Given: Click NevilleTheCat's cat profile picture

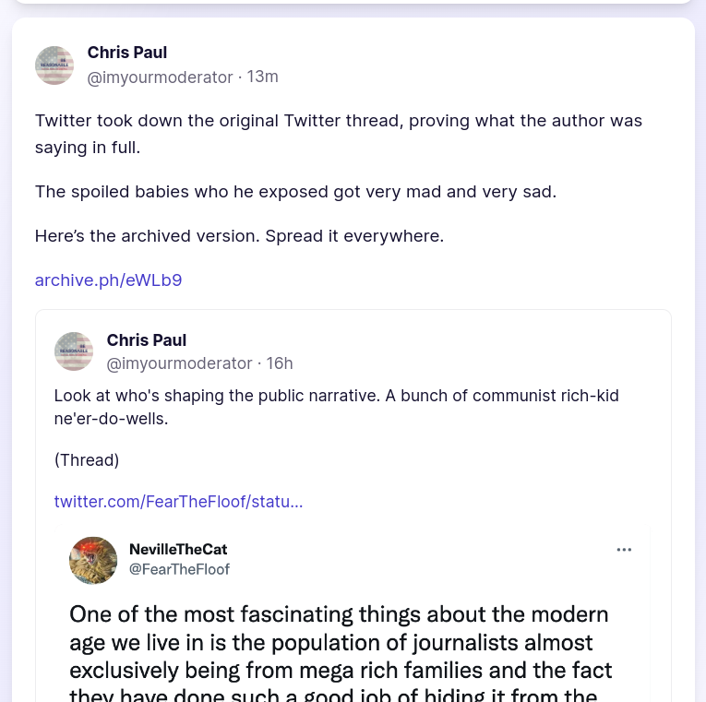Looking at the screenshot, I should (93, 560).
